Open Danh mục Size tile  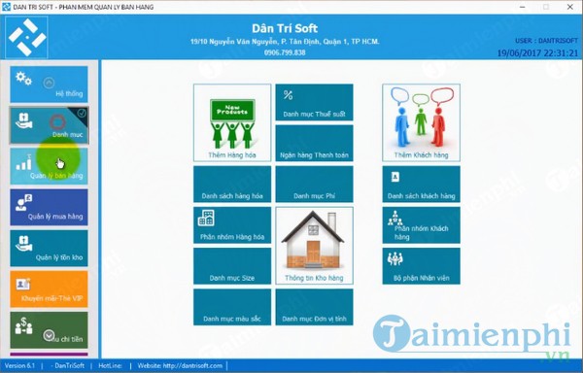click(232, 265)
